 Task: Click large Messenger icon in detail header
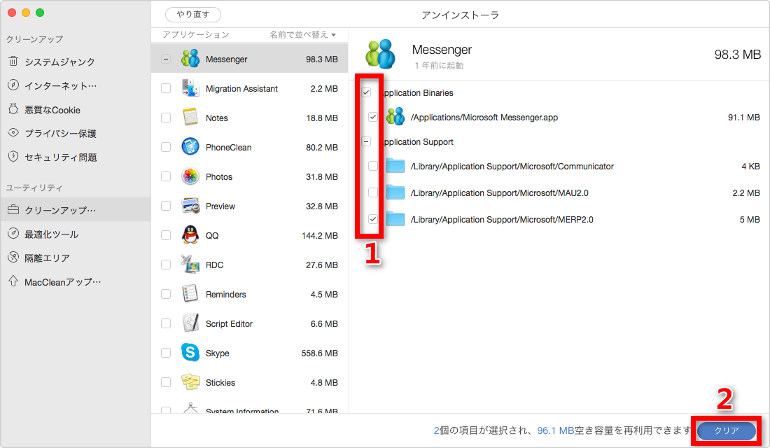pos(381,54)
